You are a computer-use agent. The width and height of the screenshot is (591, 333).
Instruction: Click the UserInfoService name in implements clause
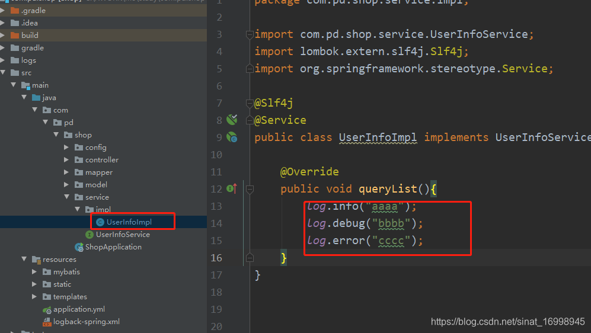click(x=543, y=137)
